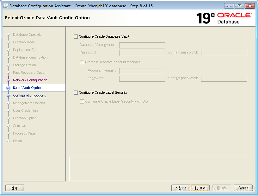Image resolution: width=258 pixels, height=195 pixels.
Task: Click the Java application icon in title bar
Action: [6, 6]
